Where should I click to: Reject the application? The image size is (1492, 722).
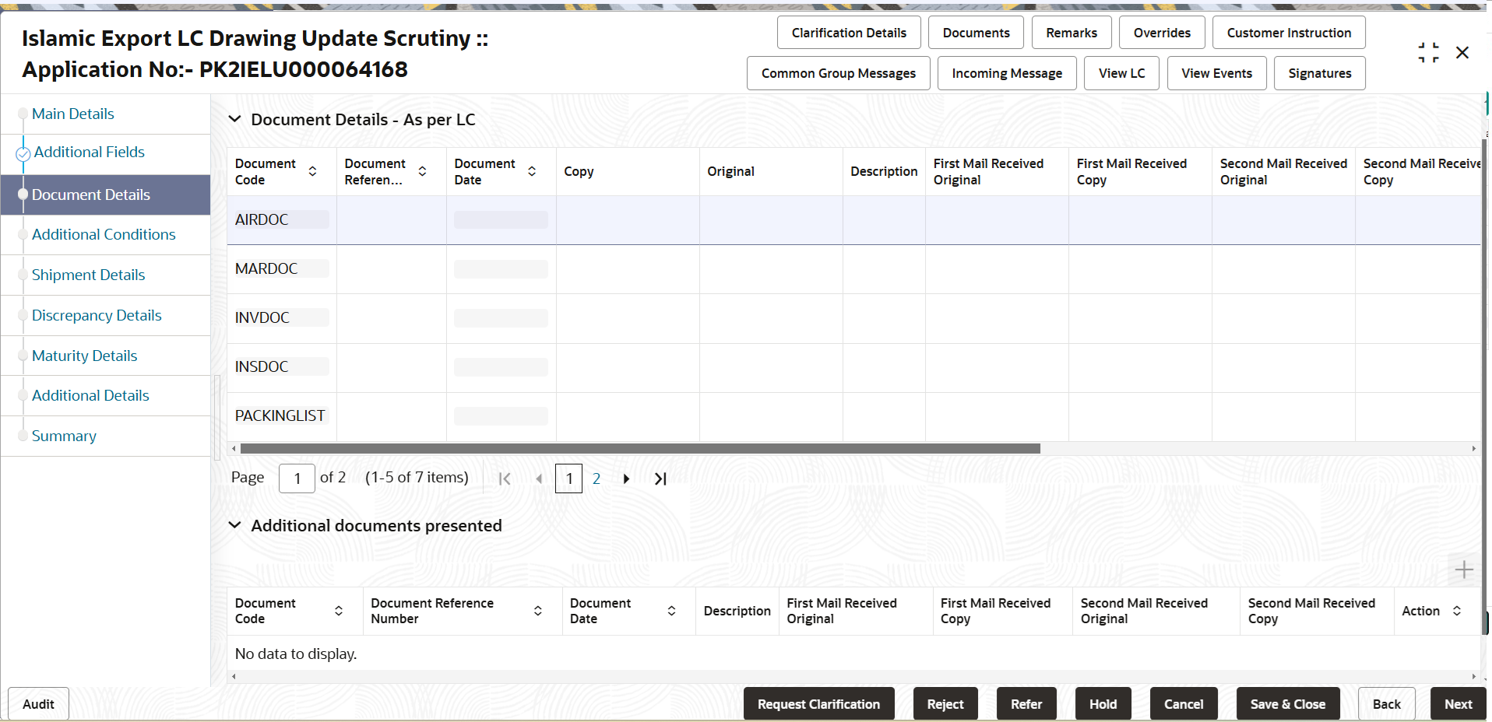[x=945, y=704]
